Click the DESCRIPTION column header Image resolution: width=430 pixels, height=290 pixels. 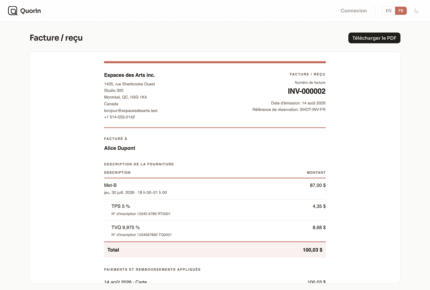pos(117,173)
